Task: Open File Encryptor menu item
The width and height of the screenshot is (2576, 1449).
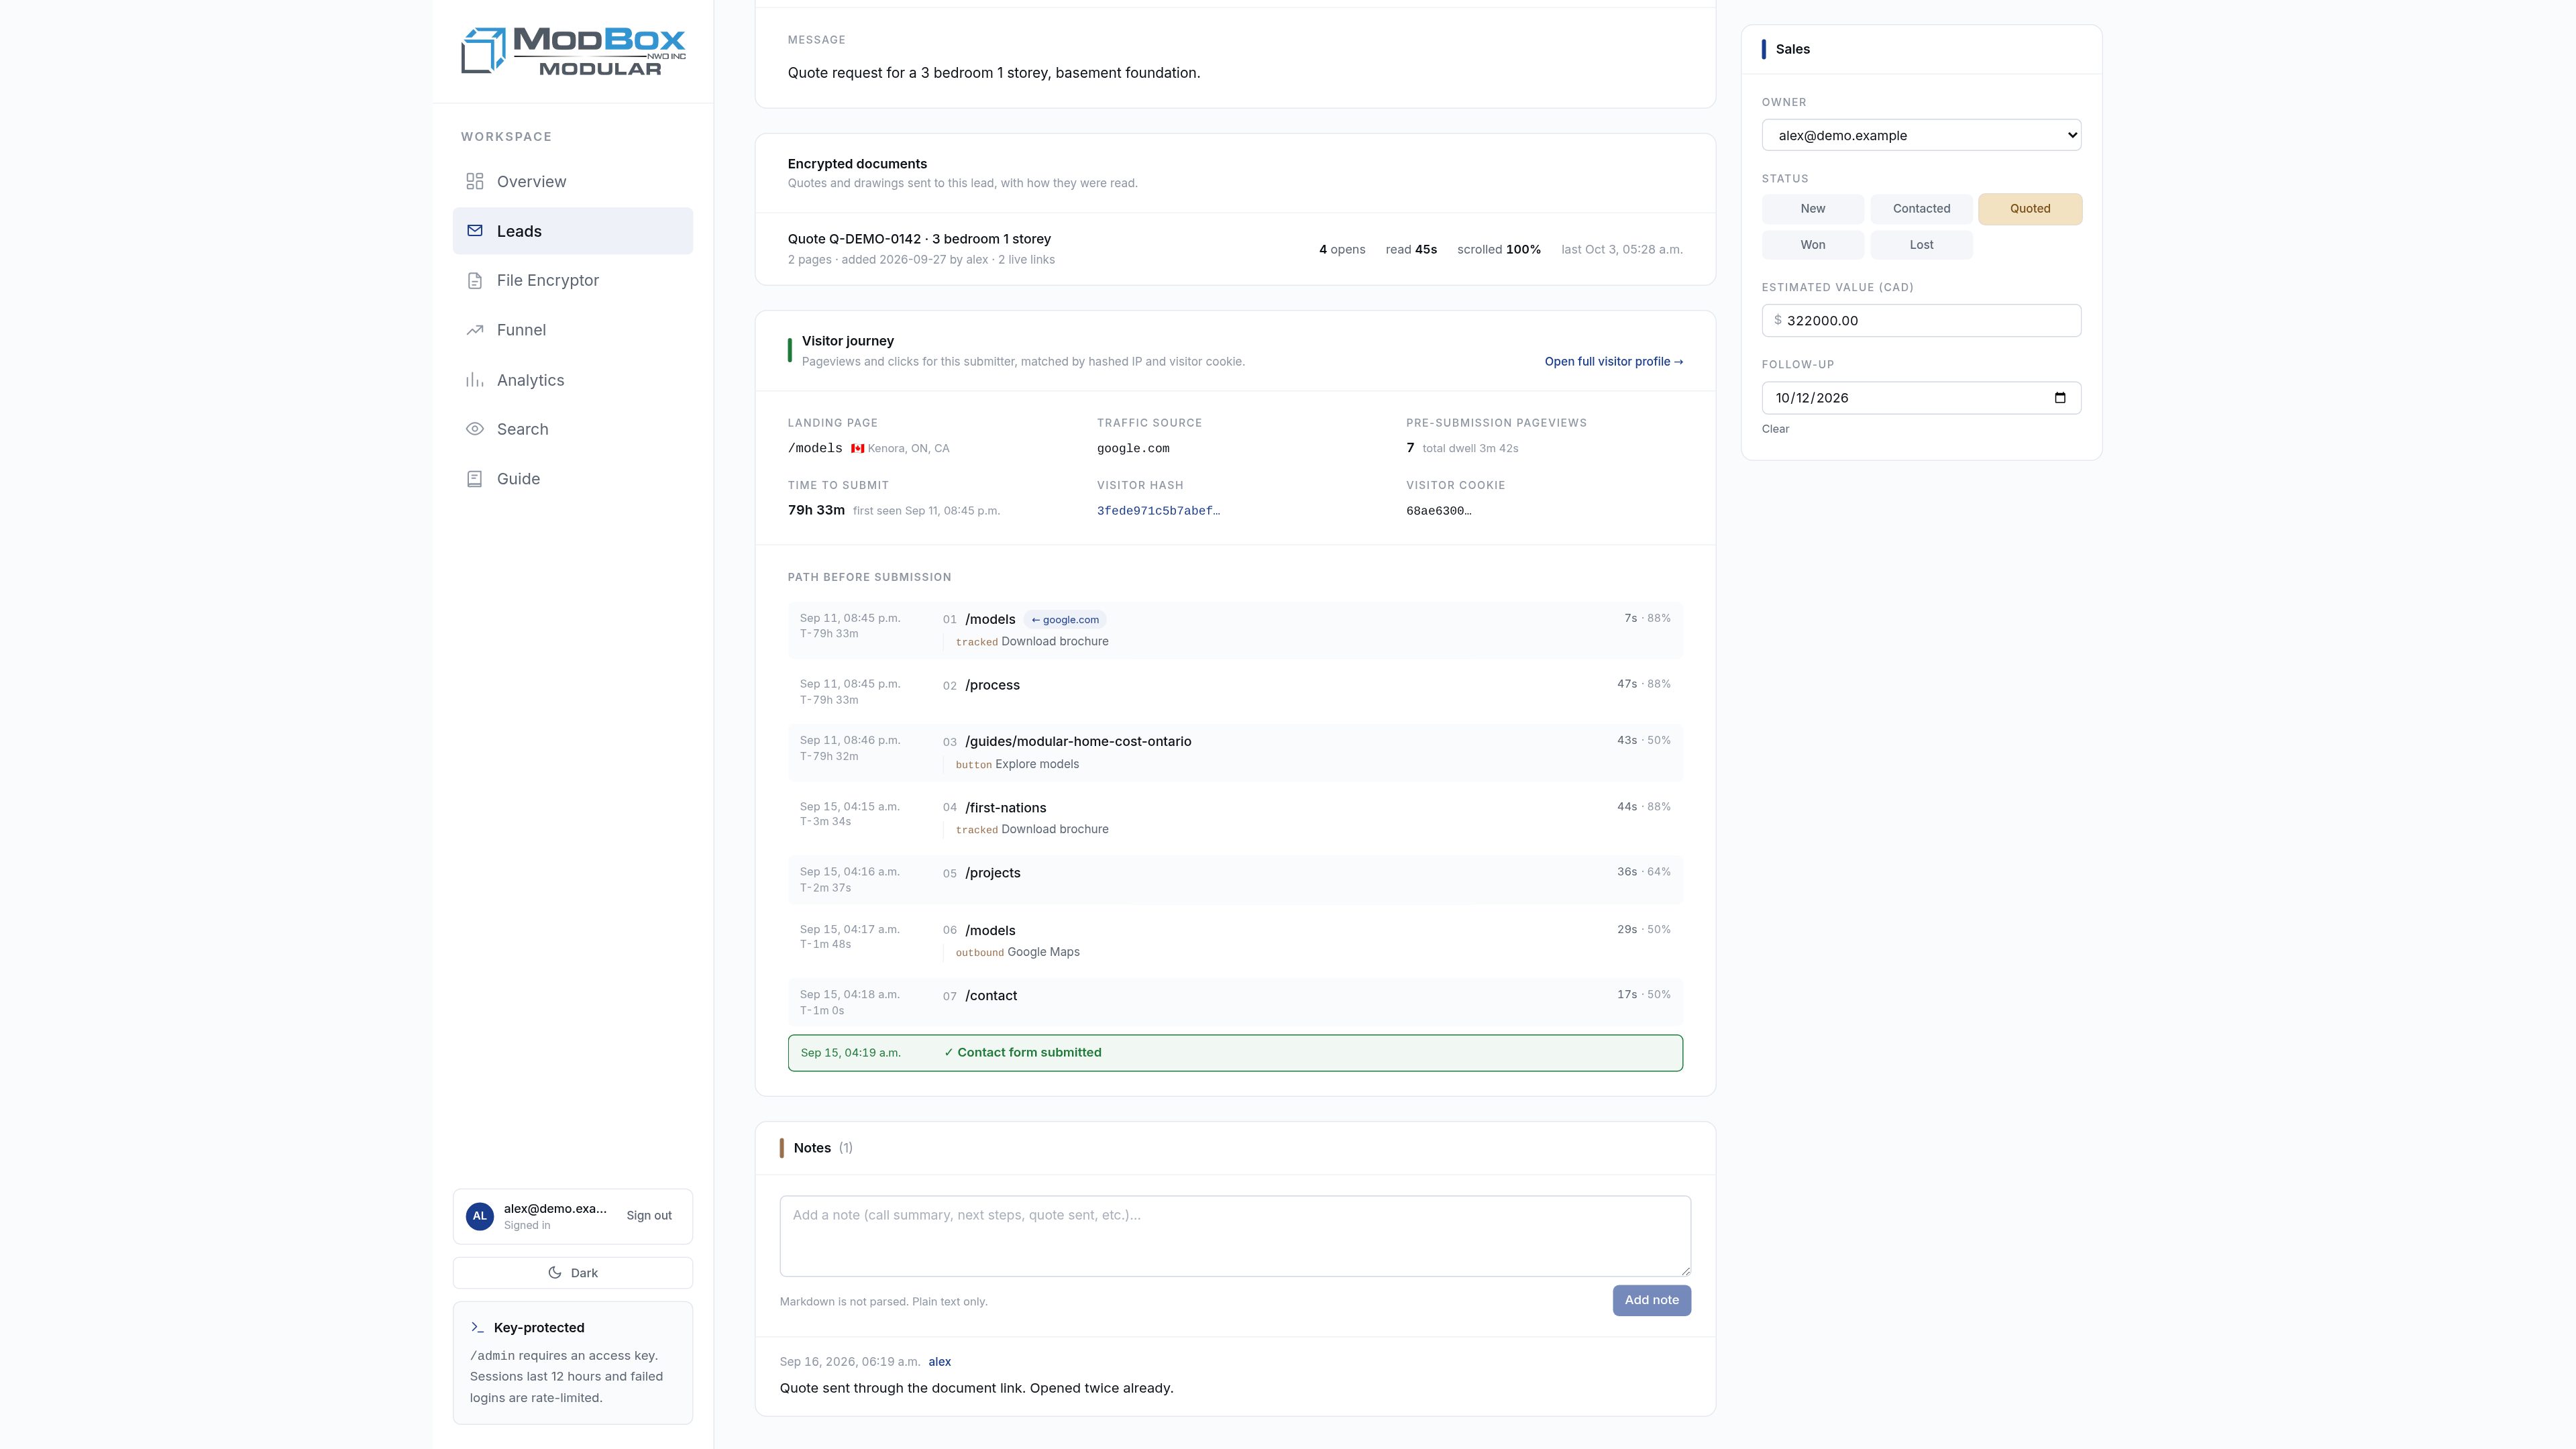Action: (572, 281)
